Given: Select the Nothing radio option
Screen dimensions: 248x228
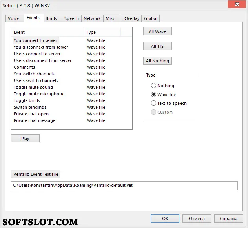Looking at the screenshot, I should 162,86.
